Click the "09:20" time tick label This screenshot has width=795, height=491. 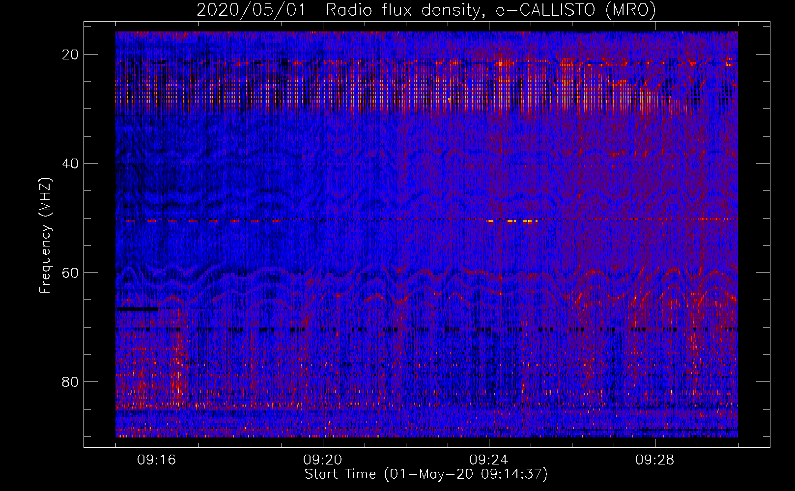pos(323,460)
